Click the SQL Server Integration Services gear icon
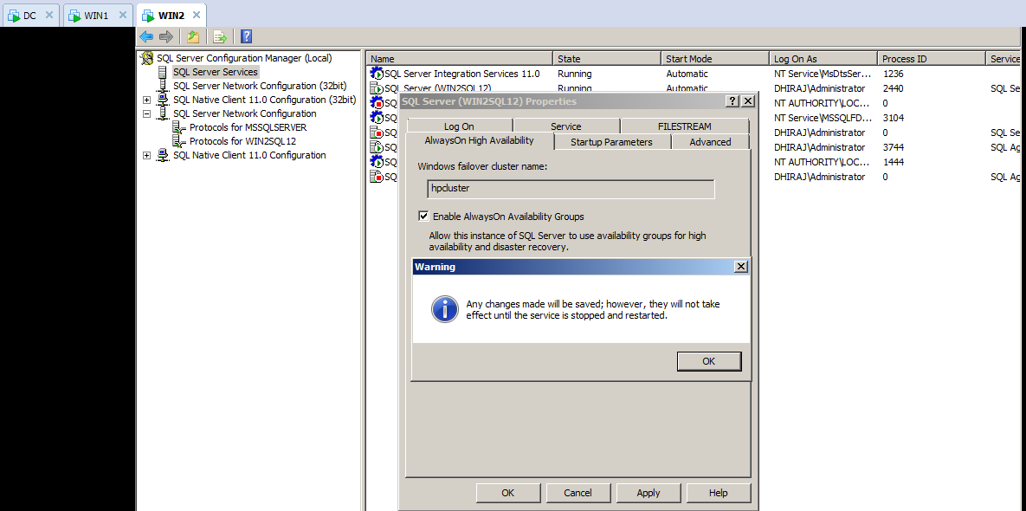The image size is (1026, 511). [x=375, y=74]
